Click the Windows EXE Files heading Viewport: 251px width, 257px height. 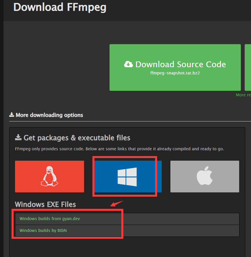pyautogui.click(x=45, y=204)
